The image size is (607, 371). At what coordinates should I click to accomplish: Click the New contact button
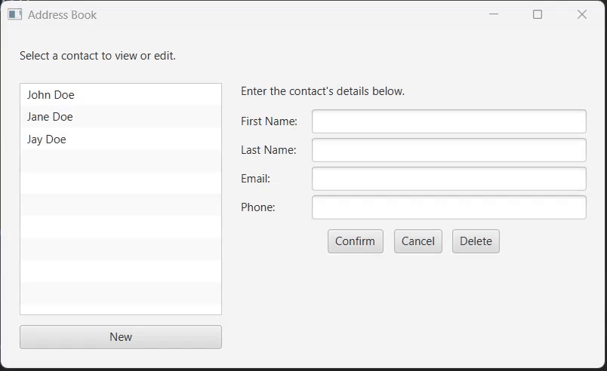121,337
